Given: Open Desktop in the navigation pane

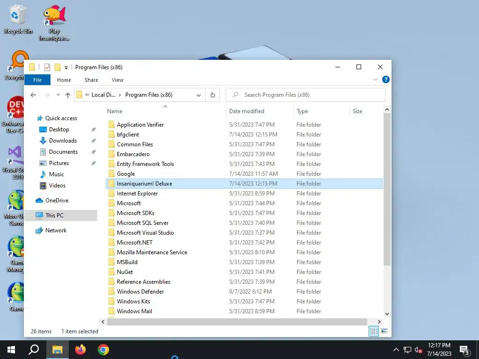Looking at the screenshot, I should point(59,129).
